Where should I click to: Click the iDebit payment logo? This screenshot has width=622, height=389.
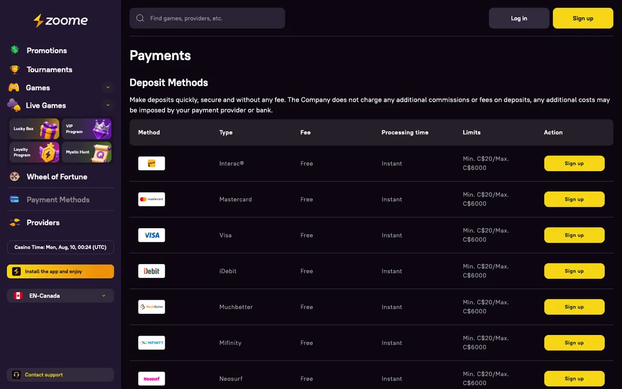[151, 271]
